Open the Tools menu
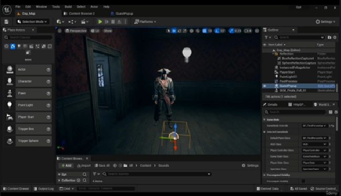The image size is (341, 196). click(x=56, y=7)
